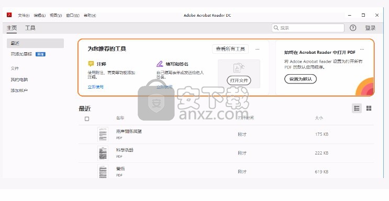Select 添加帐户 in the sidebar
The height and width of the screenshot is (201, 389).
[19, 90]
